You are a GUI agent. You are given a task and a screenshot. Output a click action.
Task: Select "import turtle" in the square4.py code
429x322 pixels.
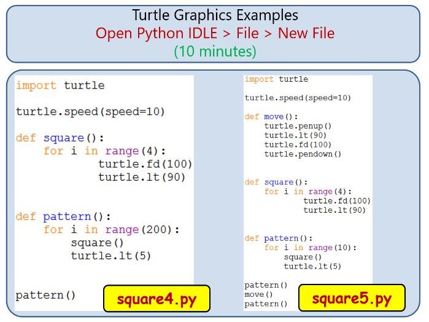click(60, 85)
